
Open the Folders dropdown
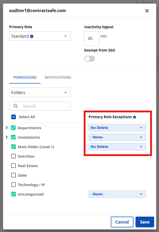pyautogui.click(x=40, y=93)
